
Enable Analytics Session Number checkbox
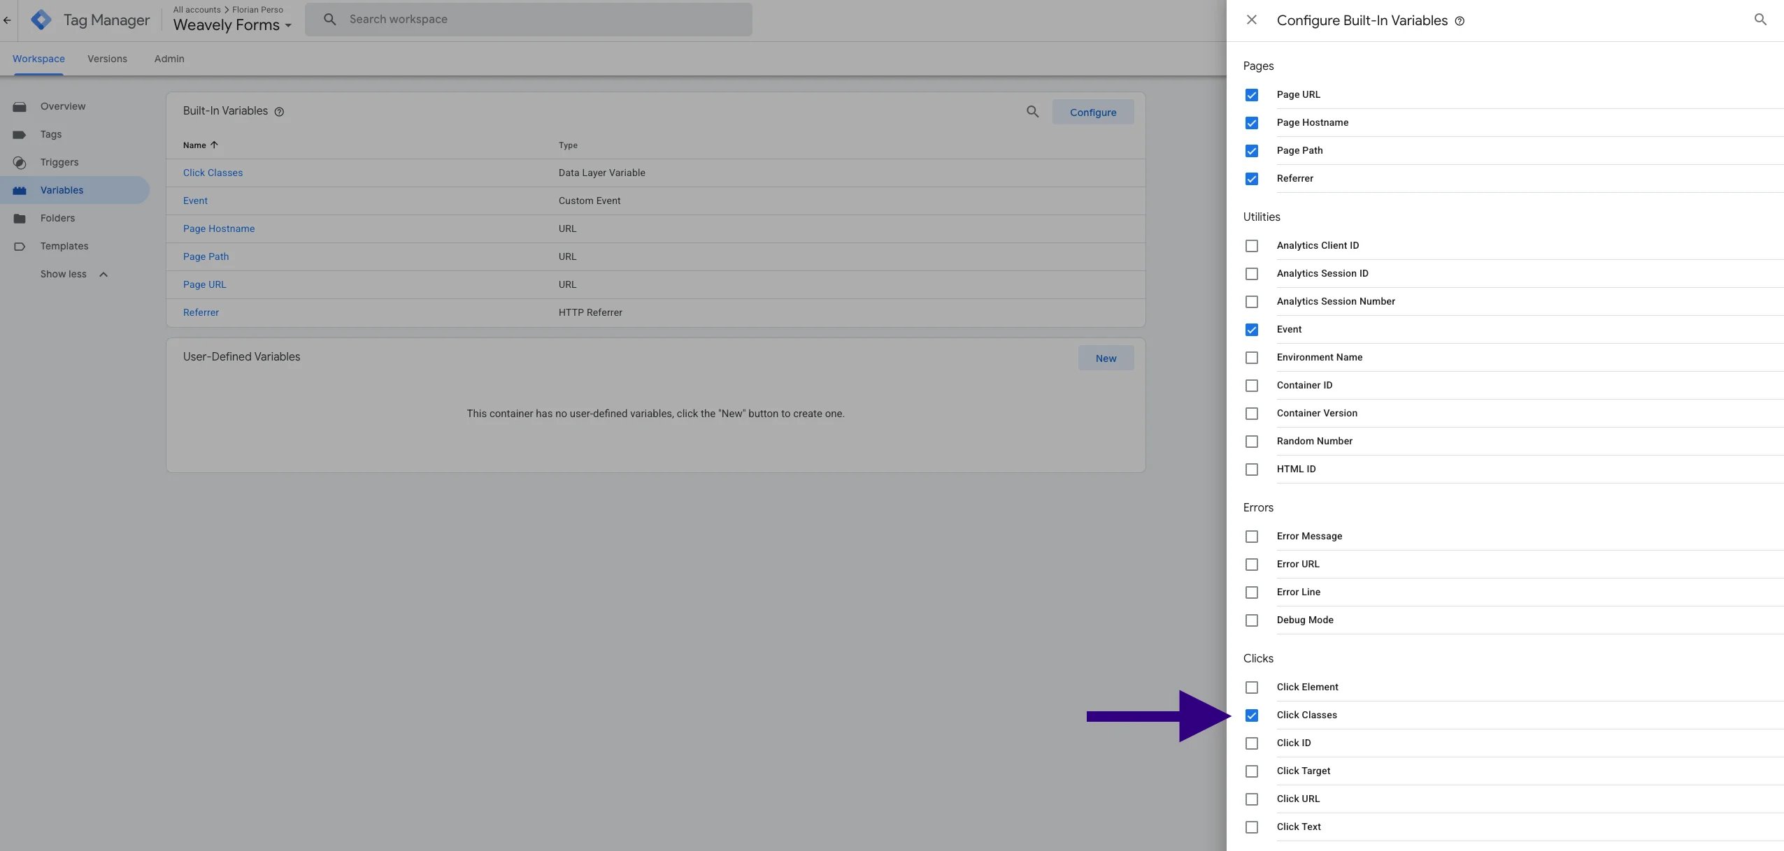[x=1252, y=302]
